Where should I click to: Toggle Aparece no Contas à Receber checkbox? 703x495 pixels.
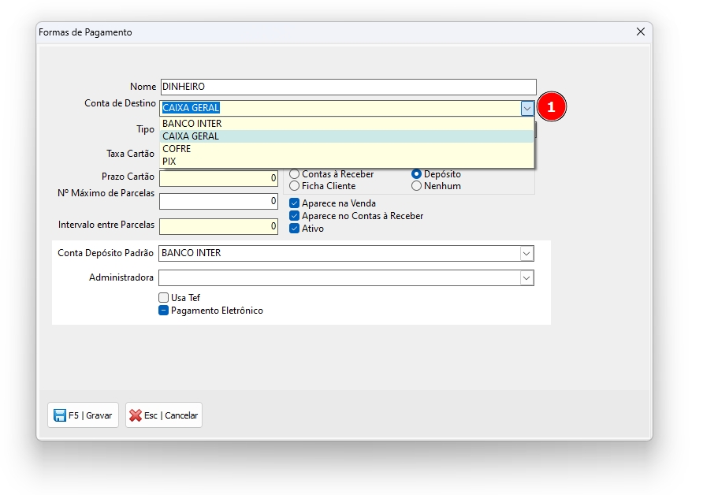point(295,216)
